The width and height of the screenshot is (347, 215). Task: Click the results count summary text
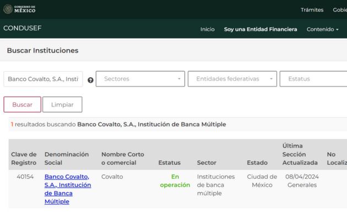(x=118, y=125)
